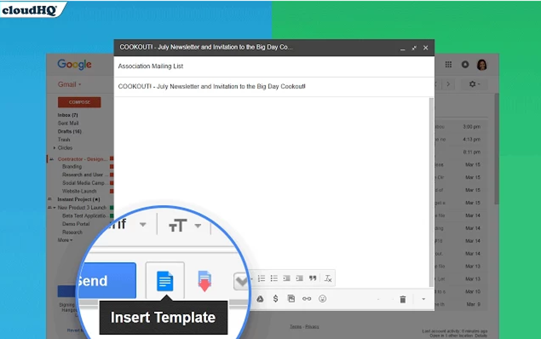The height and width of the screenshot is (339, 541).
Task: Open the Branding label
Action: [72, 167]
